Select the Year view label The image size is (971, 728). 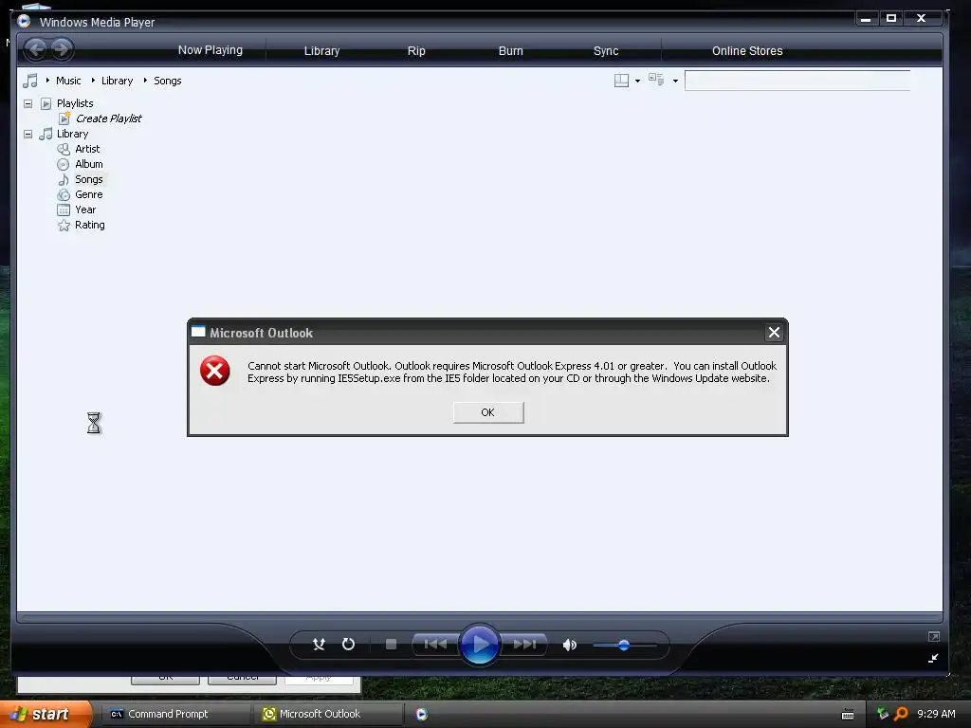[85, 209]
